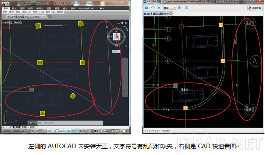Image resolution: width=265 pixels, height=155 pixels.
Task: Switch to the 布局2 layout tab
Action: (x=32, y=127)
